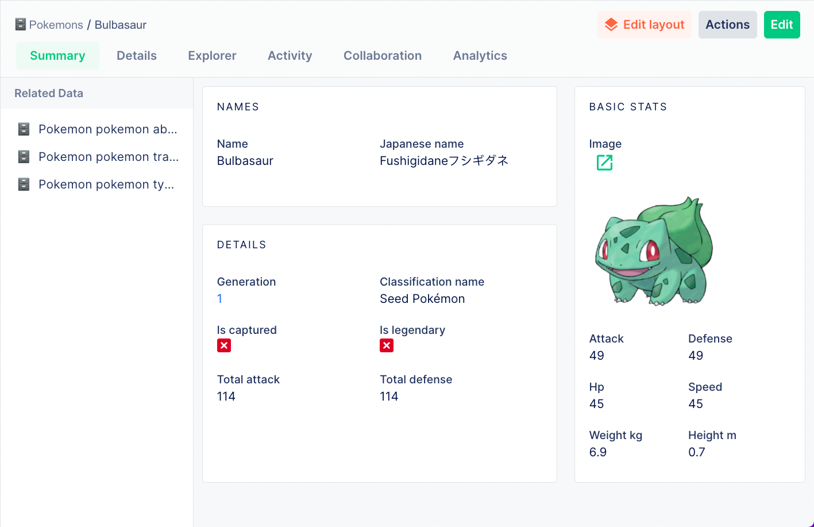This screenshot has width=814, height=527.
Task: Click the Total attack value 114
Action: point(226,397)
